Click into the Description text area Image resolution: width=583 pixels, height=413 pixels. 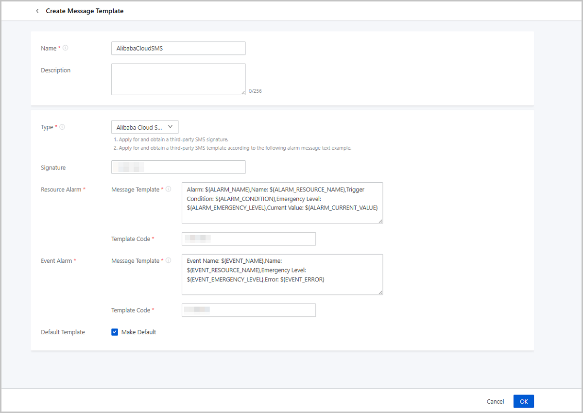[178, 79]
